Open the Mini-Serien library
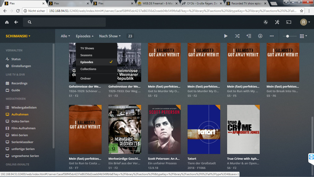 click(20, 135)
